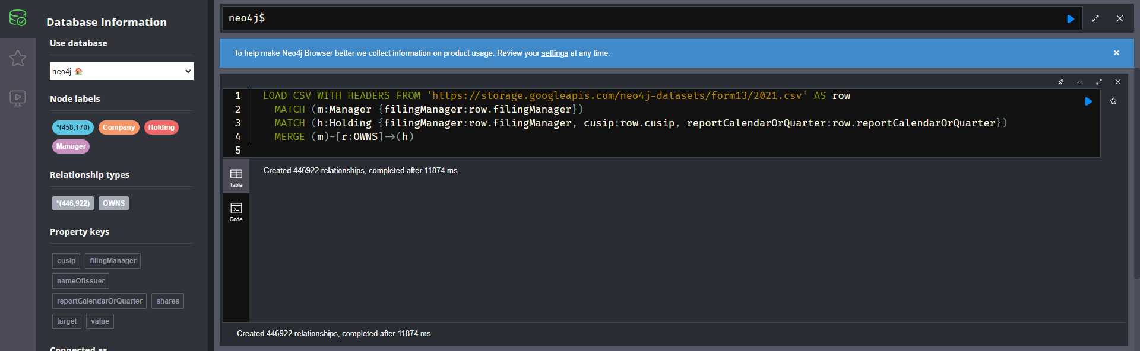1140x351 pixels.
Task: Click the cusip property key
Action: [66, 261]
